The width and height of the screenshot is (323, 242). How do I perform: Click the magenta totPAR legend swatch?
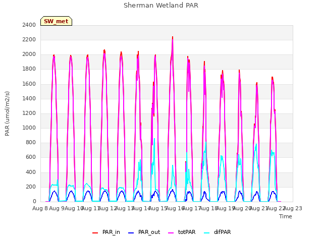click(171, 233)
